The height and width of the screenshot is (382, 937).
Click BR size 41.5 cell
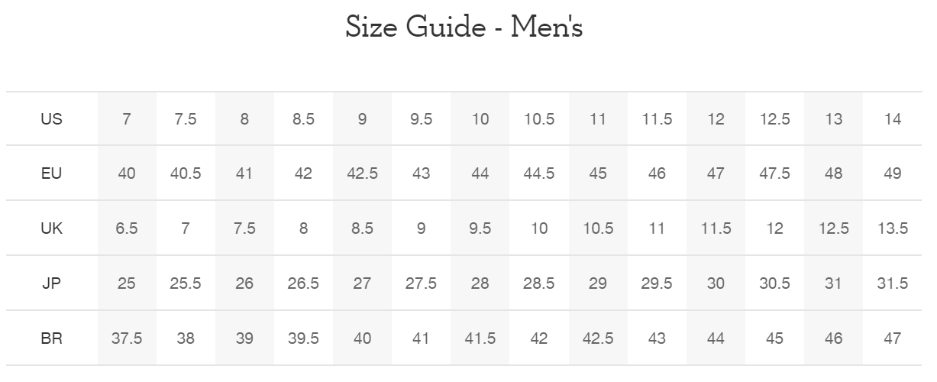tap(480, 338)
